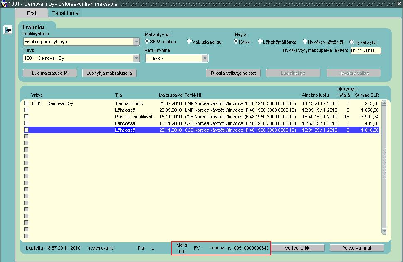Click sum value '431,00'

click(x=372, y=124)
